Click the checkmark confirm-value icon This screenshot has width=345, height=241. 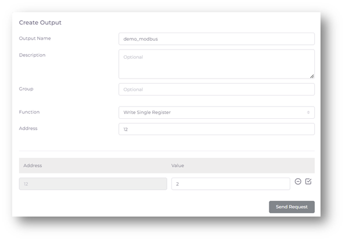click(x=308, y=182)
